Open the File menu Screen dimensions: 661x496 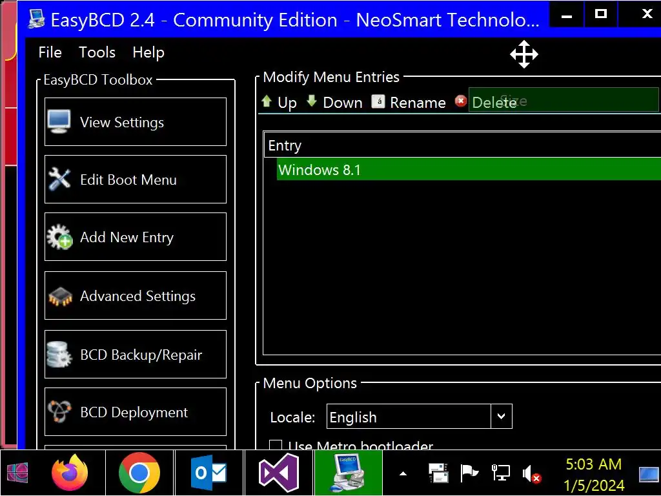(x=50, y=52)
